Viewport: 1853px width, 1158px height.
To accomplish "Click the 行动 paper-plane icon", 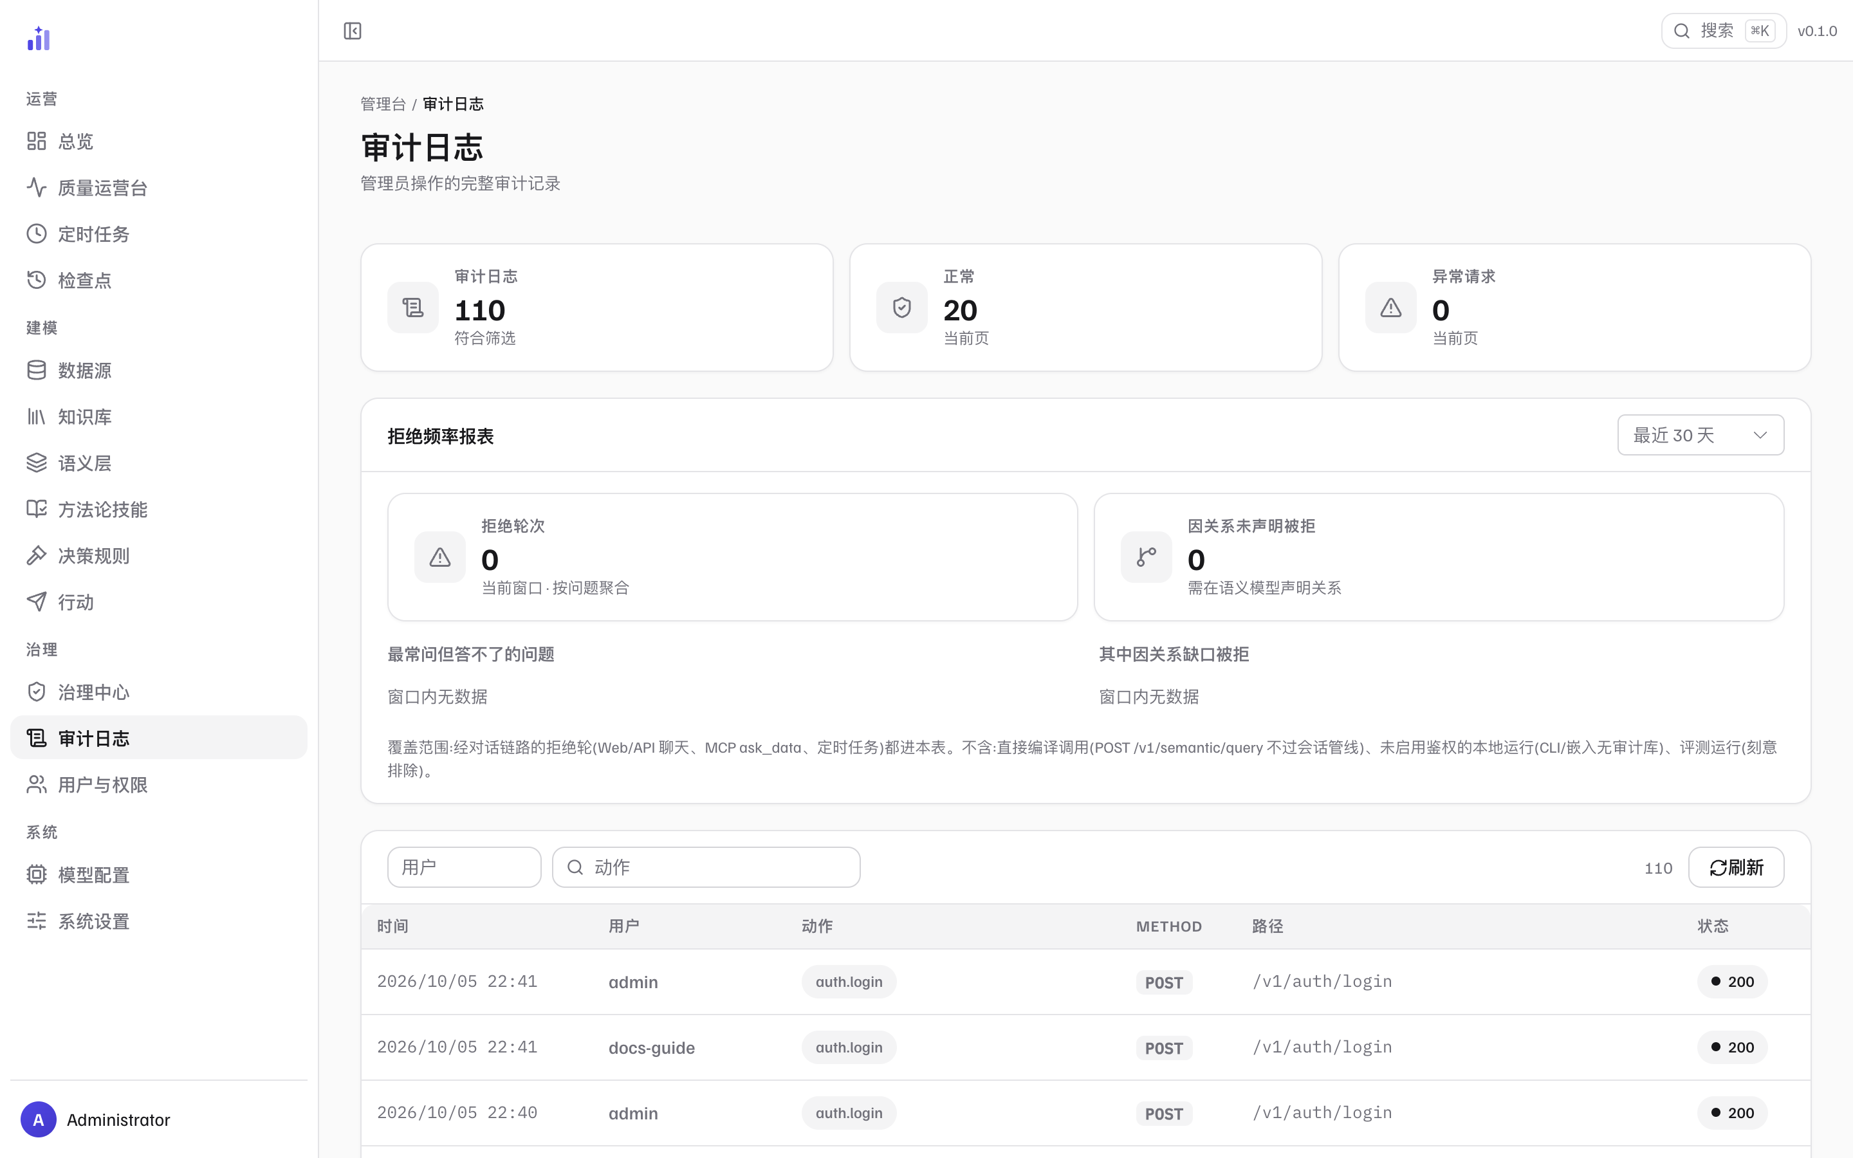I will coord(37,602).
